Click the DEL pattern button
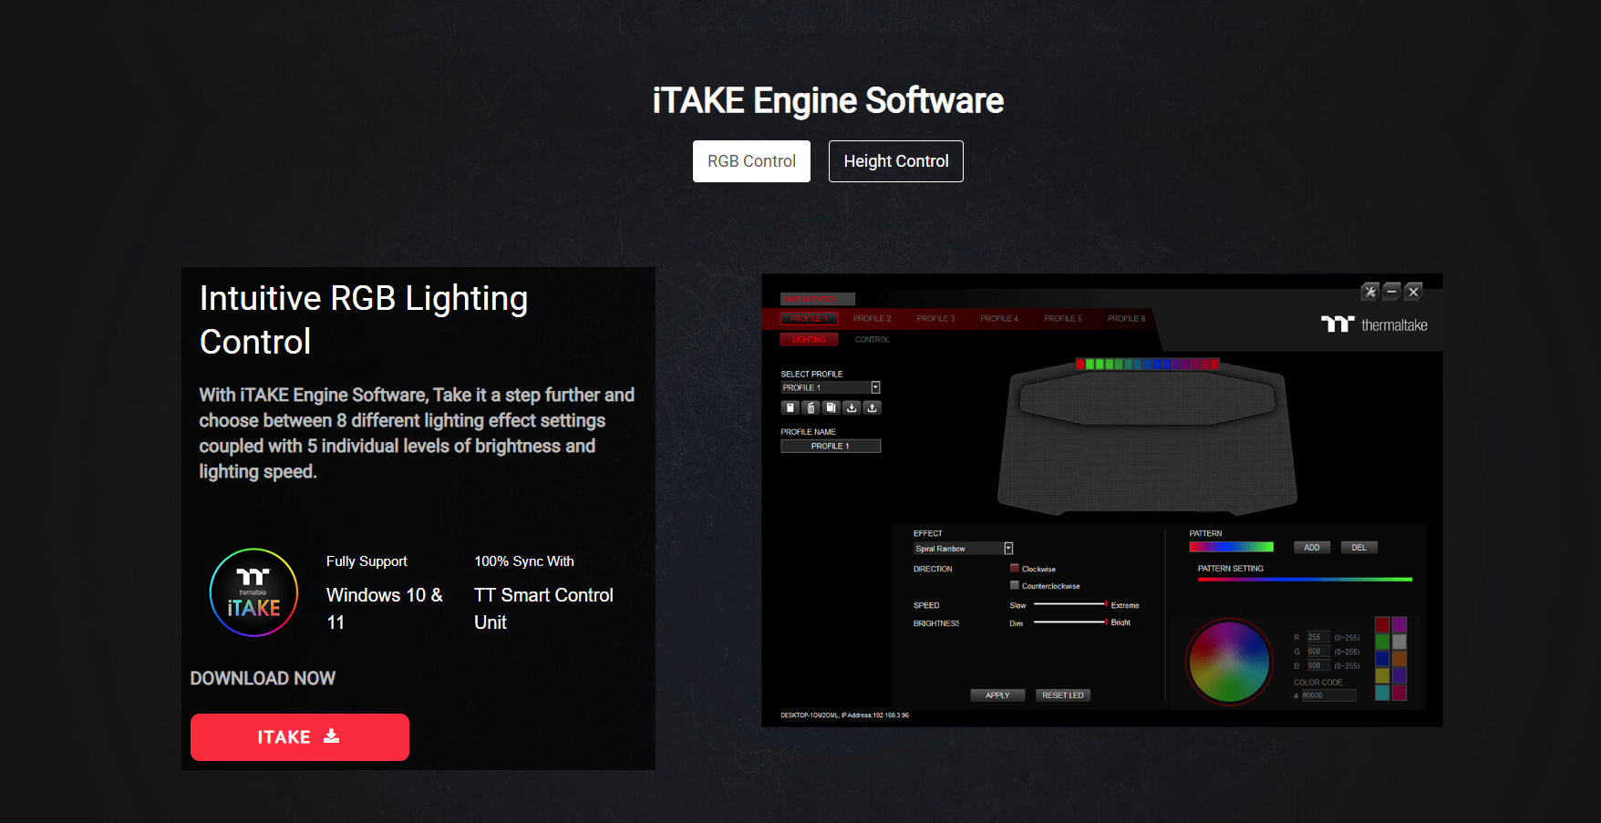Image resolution: width=1601 pixels, height=823 pixels. tap(1358, 548)
